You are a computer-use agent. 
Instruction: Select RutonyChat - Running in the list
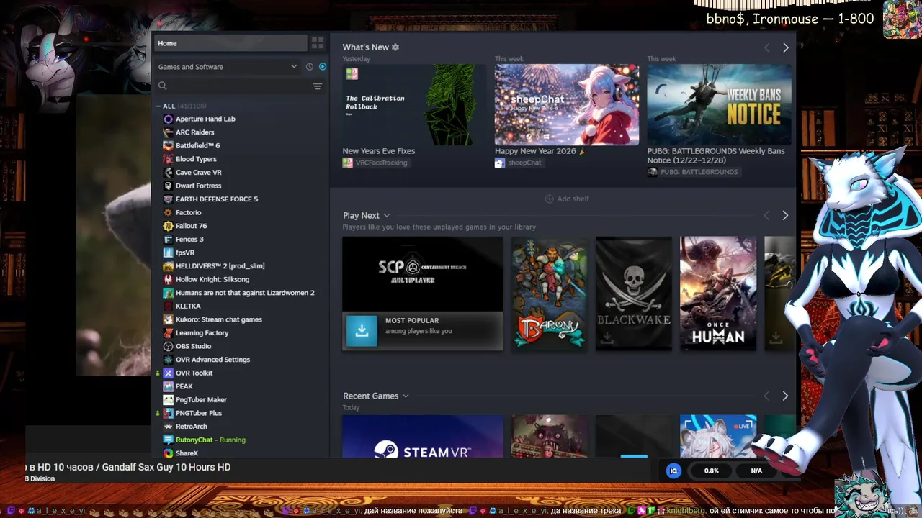[x=210, y=440]
